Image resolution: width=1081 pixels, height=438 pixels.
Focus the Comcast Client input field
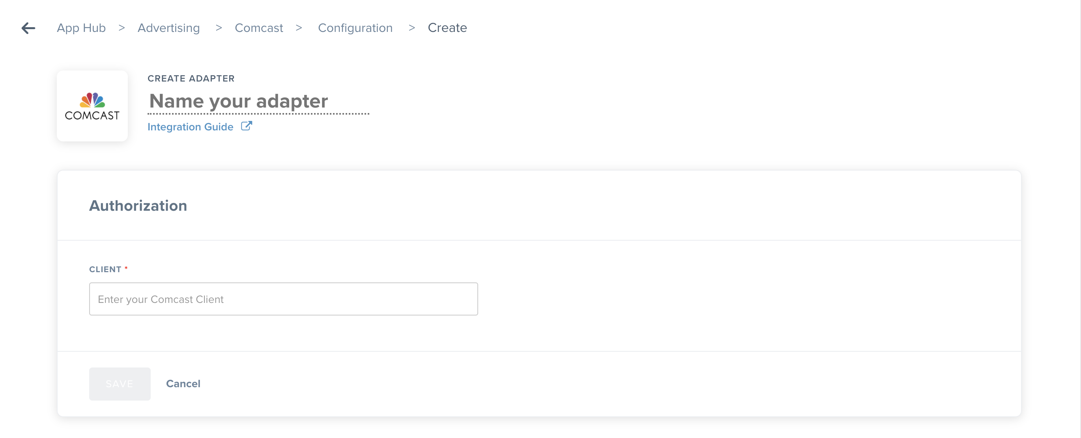click(284, 299)
